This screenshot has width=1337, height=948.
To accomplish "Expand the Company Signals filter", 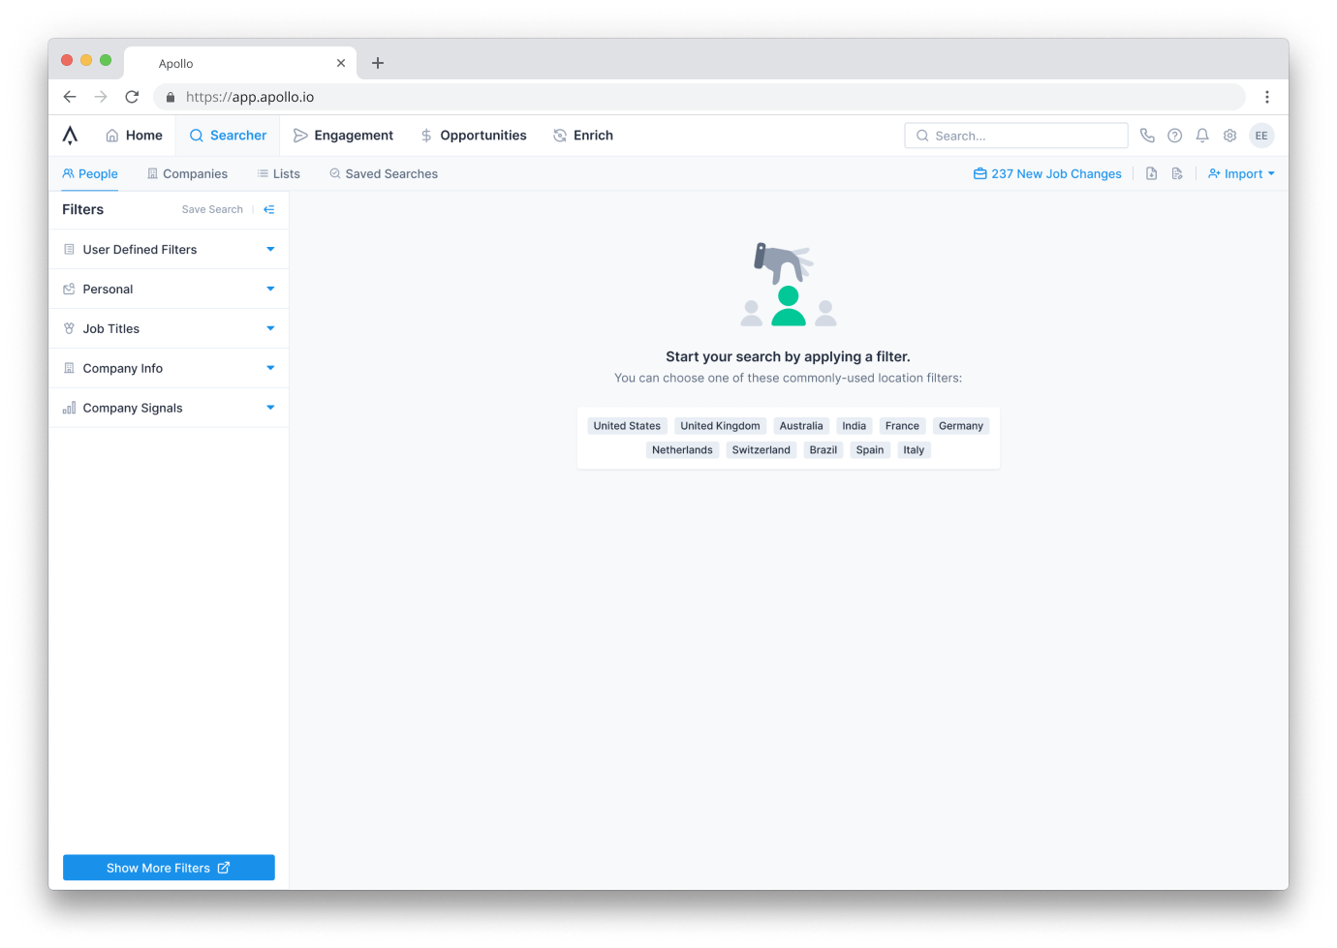I will coord(169,409).
